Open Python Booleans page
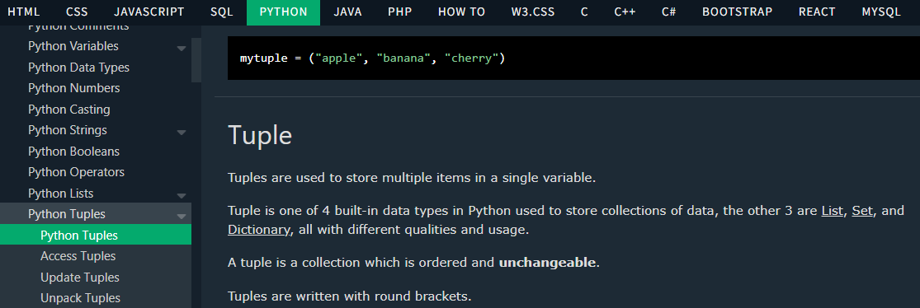This screenshot has height=308, width=920. pyautogui.click(x=74, y=151)
